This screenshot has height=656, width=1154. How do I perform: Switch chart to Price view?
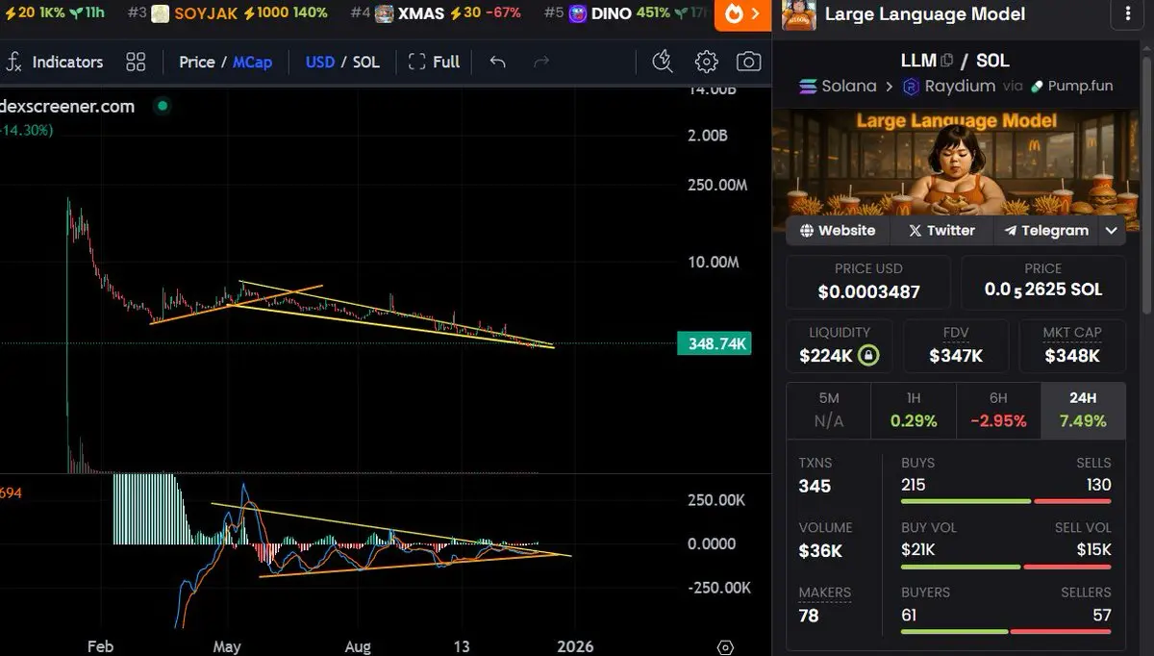pos(196,62)
